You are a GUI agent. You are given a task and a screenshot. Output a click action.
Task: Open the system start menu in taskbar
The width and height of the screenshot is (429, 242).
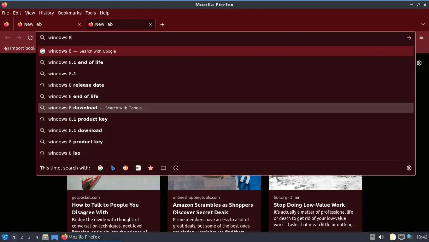5,237
